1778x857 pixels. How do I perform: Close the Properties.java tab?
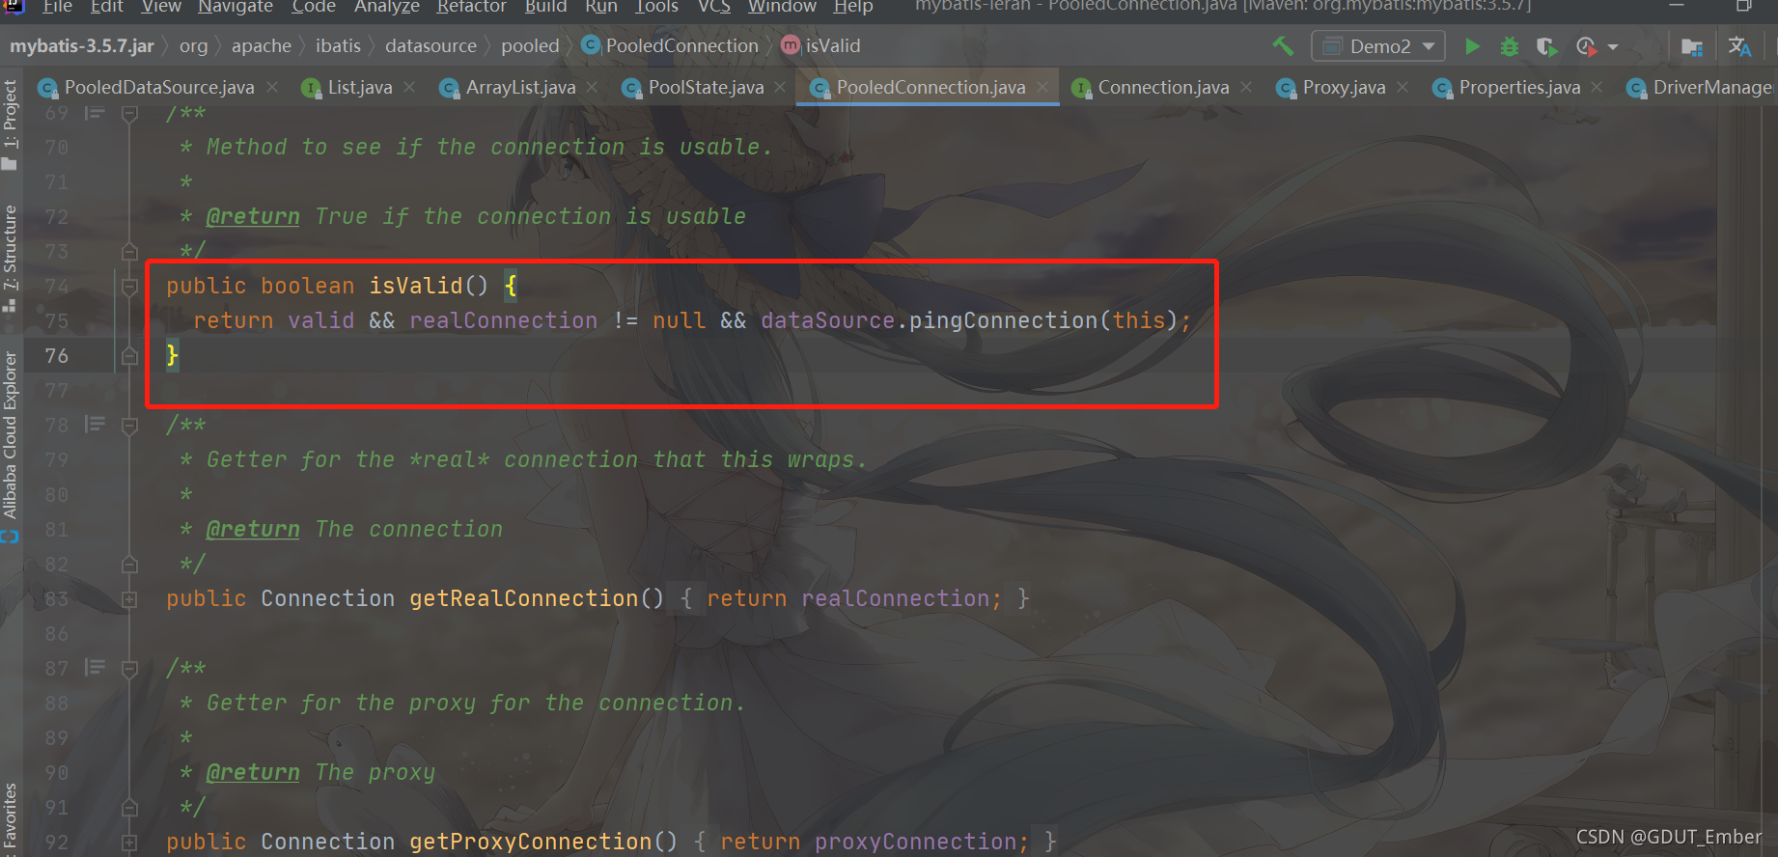[1597, 87]
